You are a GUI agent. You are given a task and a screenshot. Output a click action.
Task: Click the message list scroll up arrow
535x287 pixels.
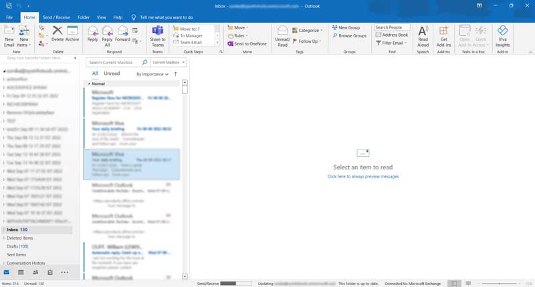pos(185,83)
